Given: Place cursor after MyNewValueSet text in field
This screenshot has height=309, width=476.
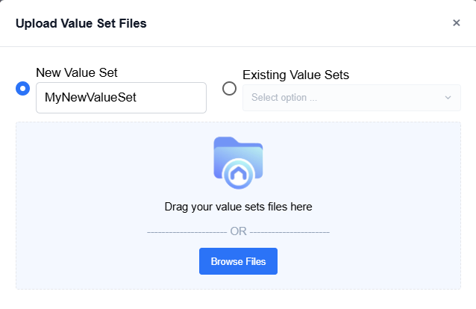Looking at the screenshot, I should 138,98.
